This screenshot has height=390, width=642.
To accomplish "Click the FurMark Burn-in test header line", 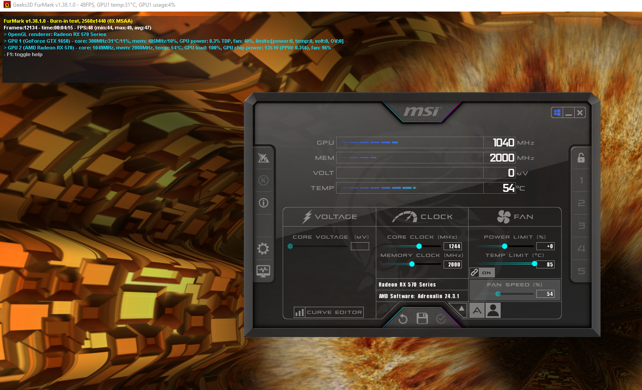I will pos(68,21).
